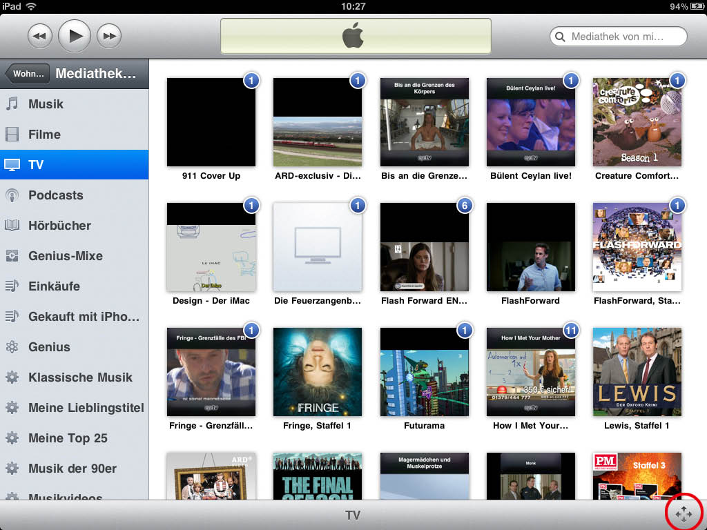
Task: Click the 6 badge on Flash Forward EN...
Action: pyautogui.click(x=465, y=206)
